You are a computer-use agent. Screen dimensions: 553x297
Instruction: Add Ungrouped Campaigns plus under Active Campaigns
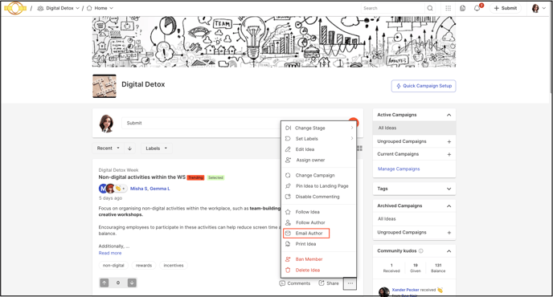pos(449,141)
